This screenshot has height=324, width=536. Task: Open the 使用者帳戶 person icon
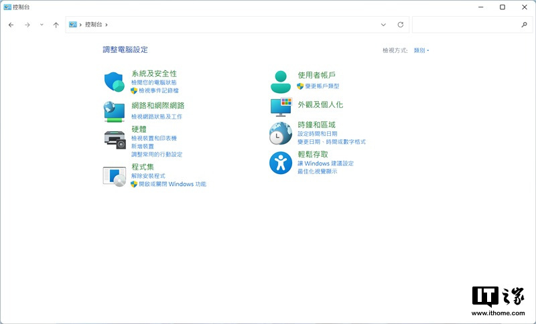click(281, 82)
